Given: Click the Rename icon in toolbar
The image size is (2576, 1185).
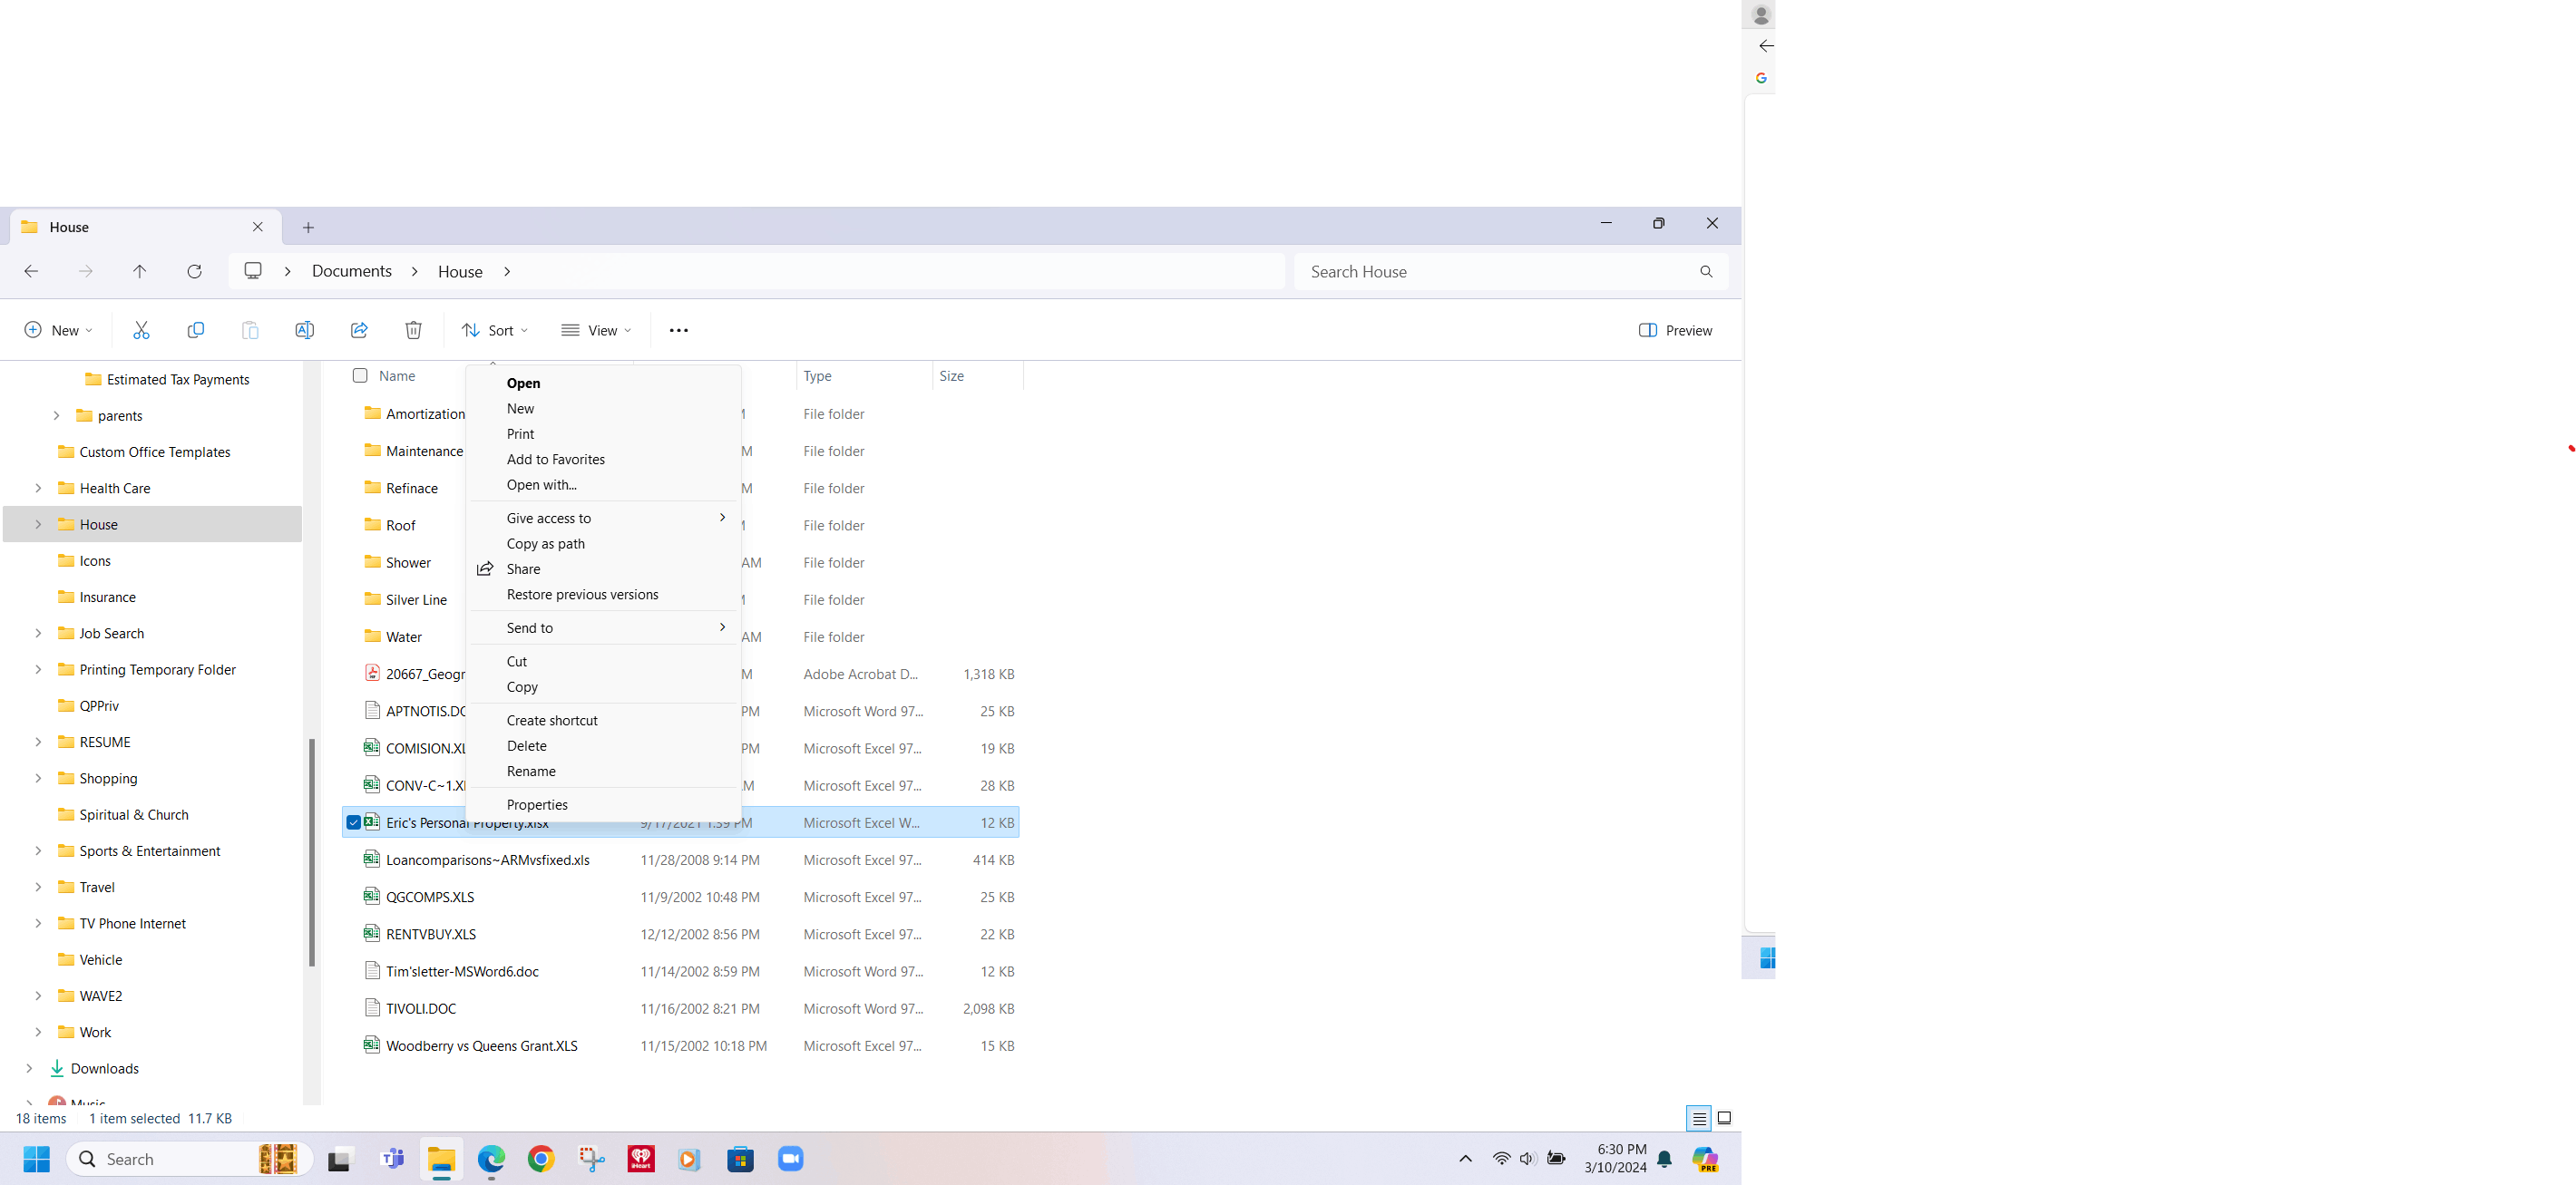Looking at the screenshot, I should pos(304,330).
